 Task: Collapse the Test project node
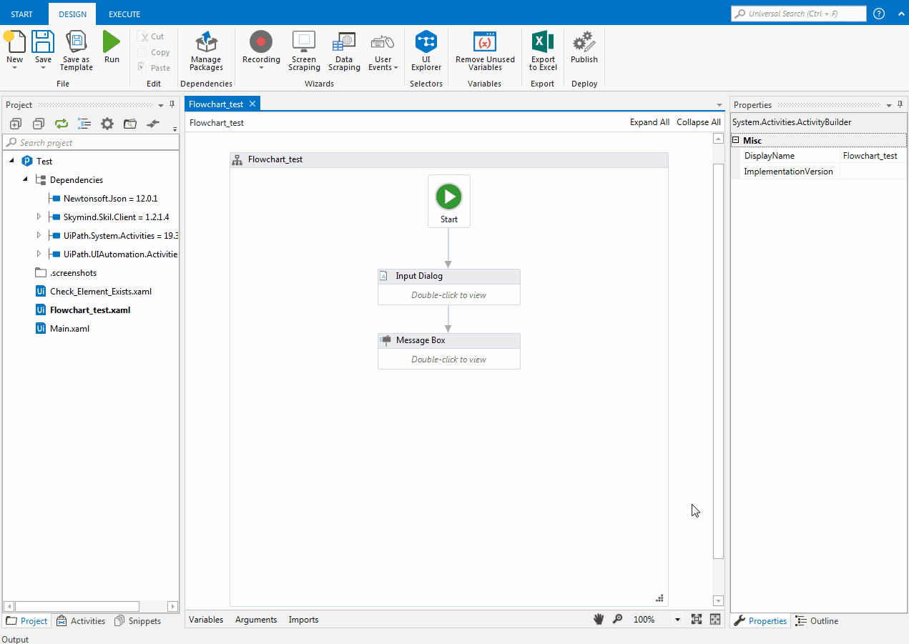pos(11,161)
